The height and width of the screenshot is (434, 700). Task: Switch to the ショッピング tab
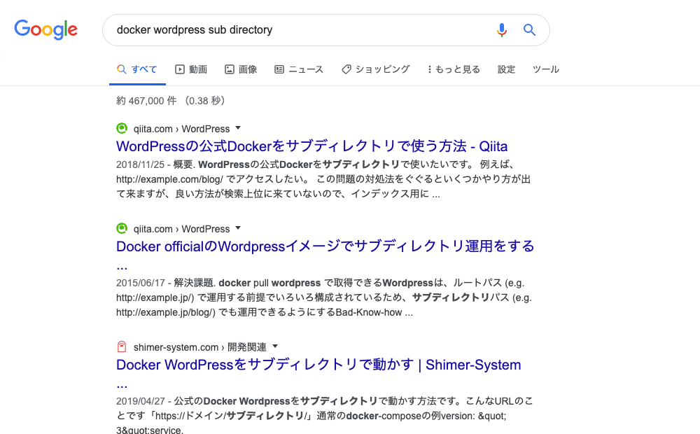375,69
